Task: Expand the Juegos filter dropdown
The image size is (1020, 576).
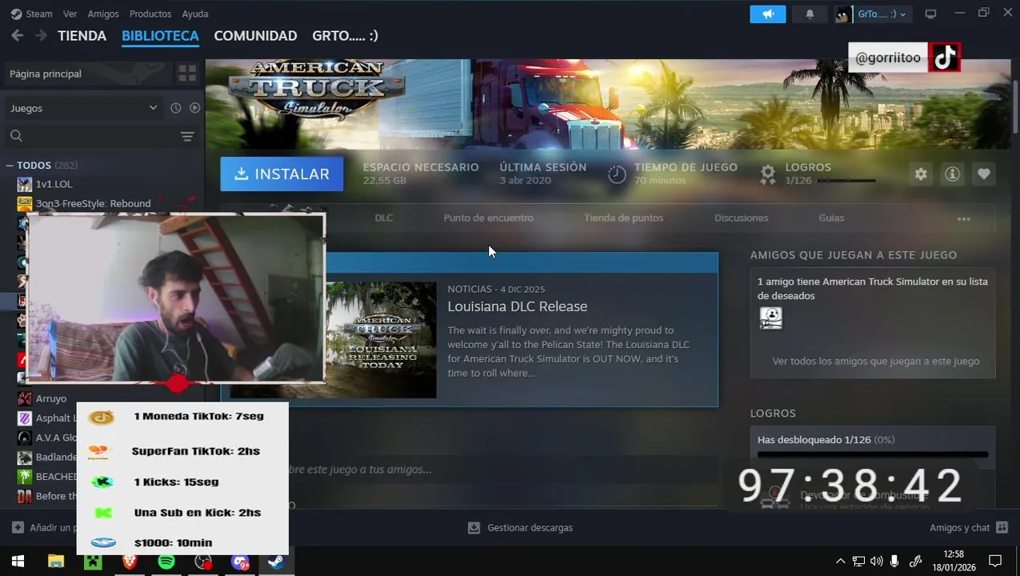Action: (83, 108)
